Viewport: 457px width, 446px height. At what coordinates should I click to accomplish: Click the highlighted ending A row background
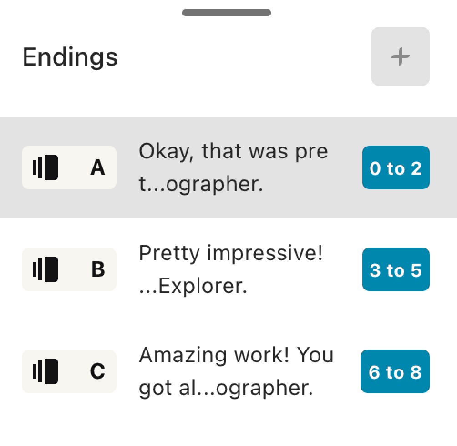228,167
